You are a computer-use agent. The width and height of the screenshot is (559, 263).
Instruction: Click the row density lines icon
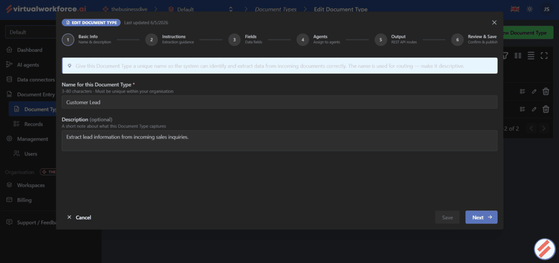click(x=531, y=56)
